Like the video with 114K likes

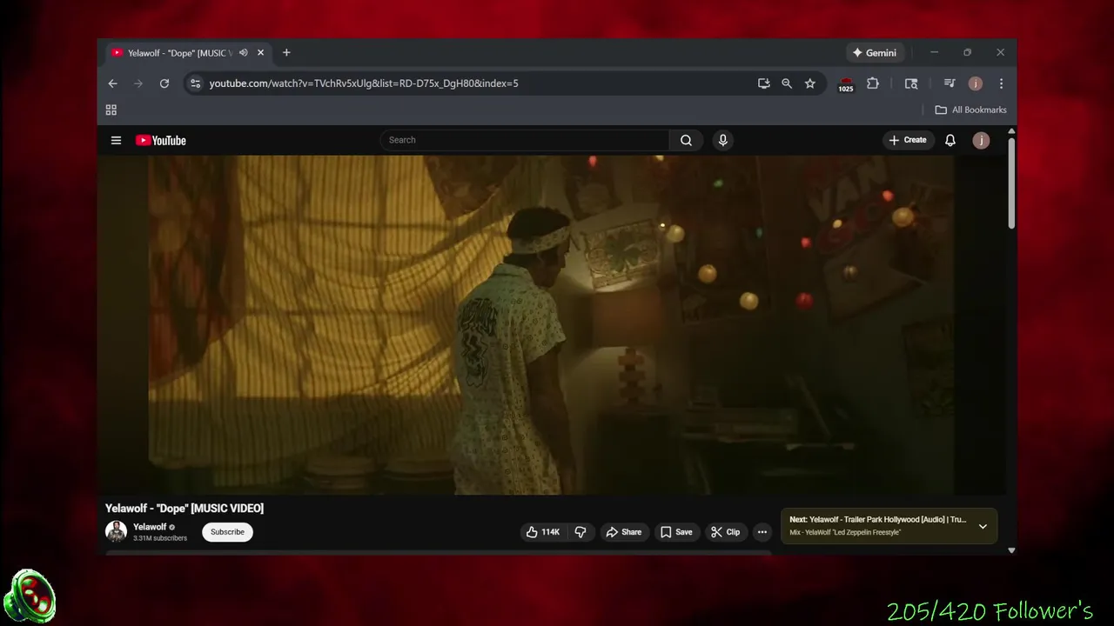(543, 532)
